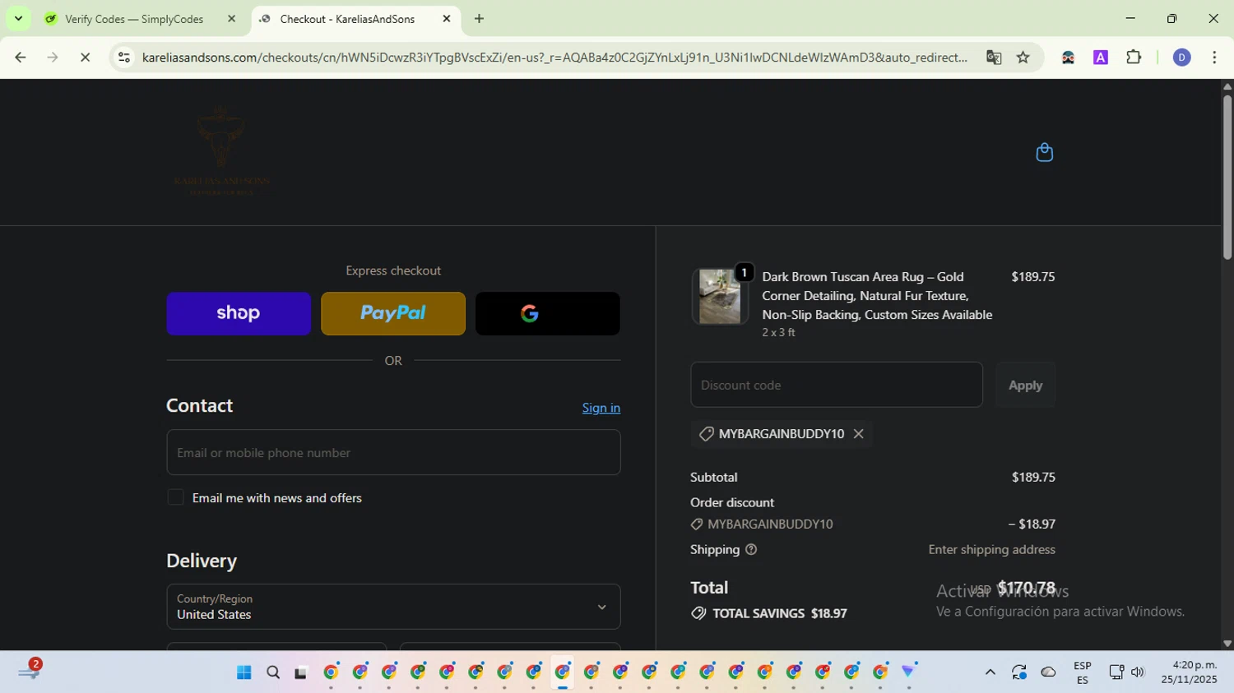
Task: Open the cart bag icon
Action: (1044, 152)
